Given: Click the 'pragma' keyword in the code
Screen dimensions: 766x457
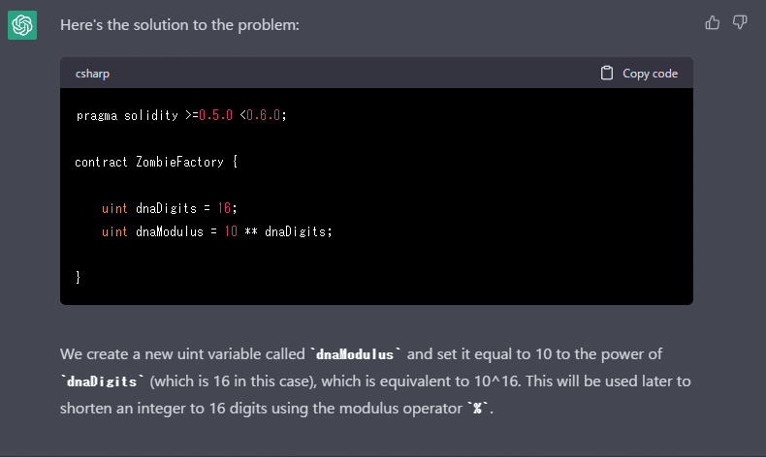Looking at the screenshot, I should (97, 115).
